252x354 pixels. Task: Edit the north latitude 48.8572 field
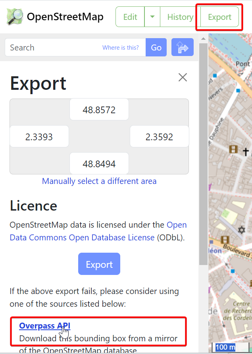coord(99,110)
